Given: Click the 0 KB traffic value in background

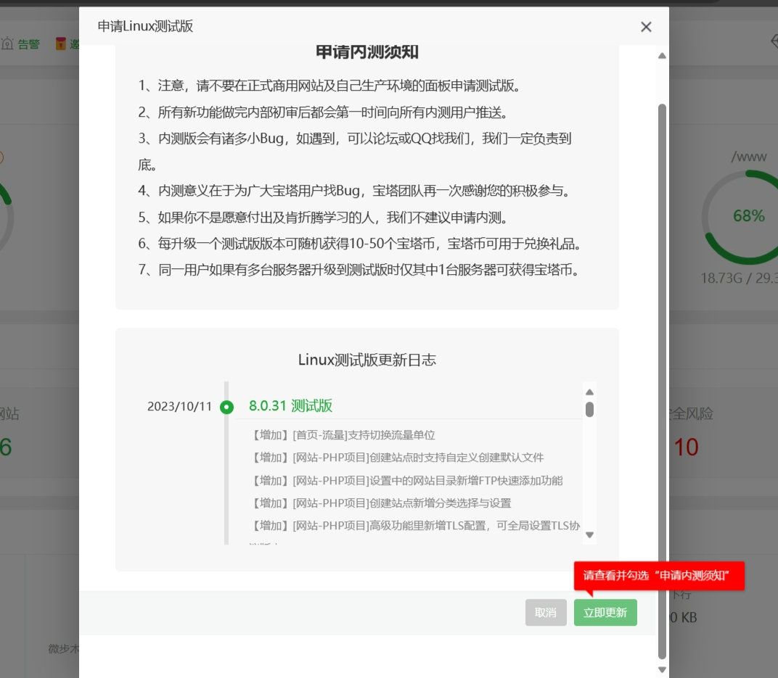Looking at the screenshot, I should 683,618.
